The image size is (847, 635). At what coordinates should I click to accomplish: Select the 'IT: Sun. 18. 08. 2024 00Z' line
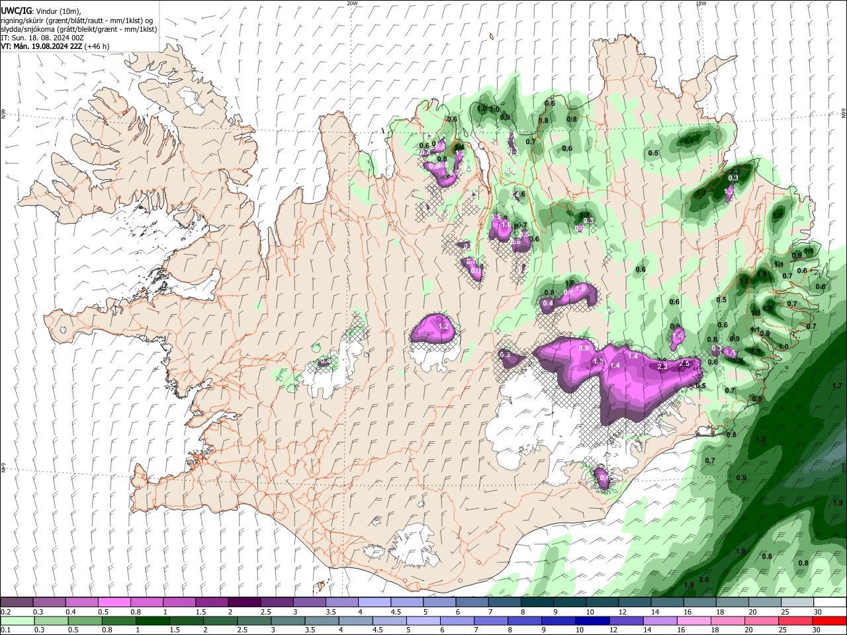click(x=42, y=38)
